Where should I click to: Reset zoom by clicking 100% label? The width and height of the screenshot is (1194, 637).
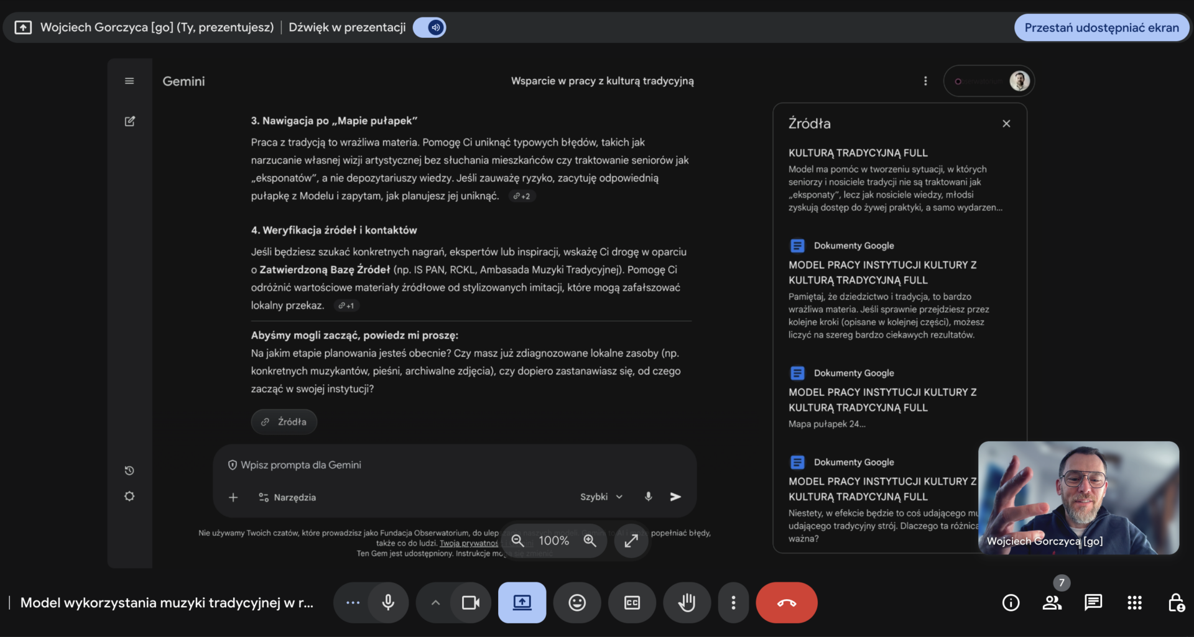(553, 541)
